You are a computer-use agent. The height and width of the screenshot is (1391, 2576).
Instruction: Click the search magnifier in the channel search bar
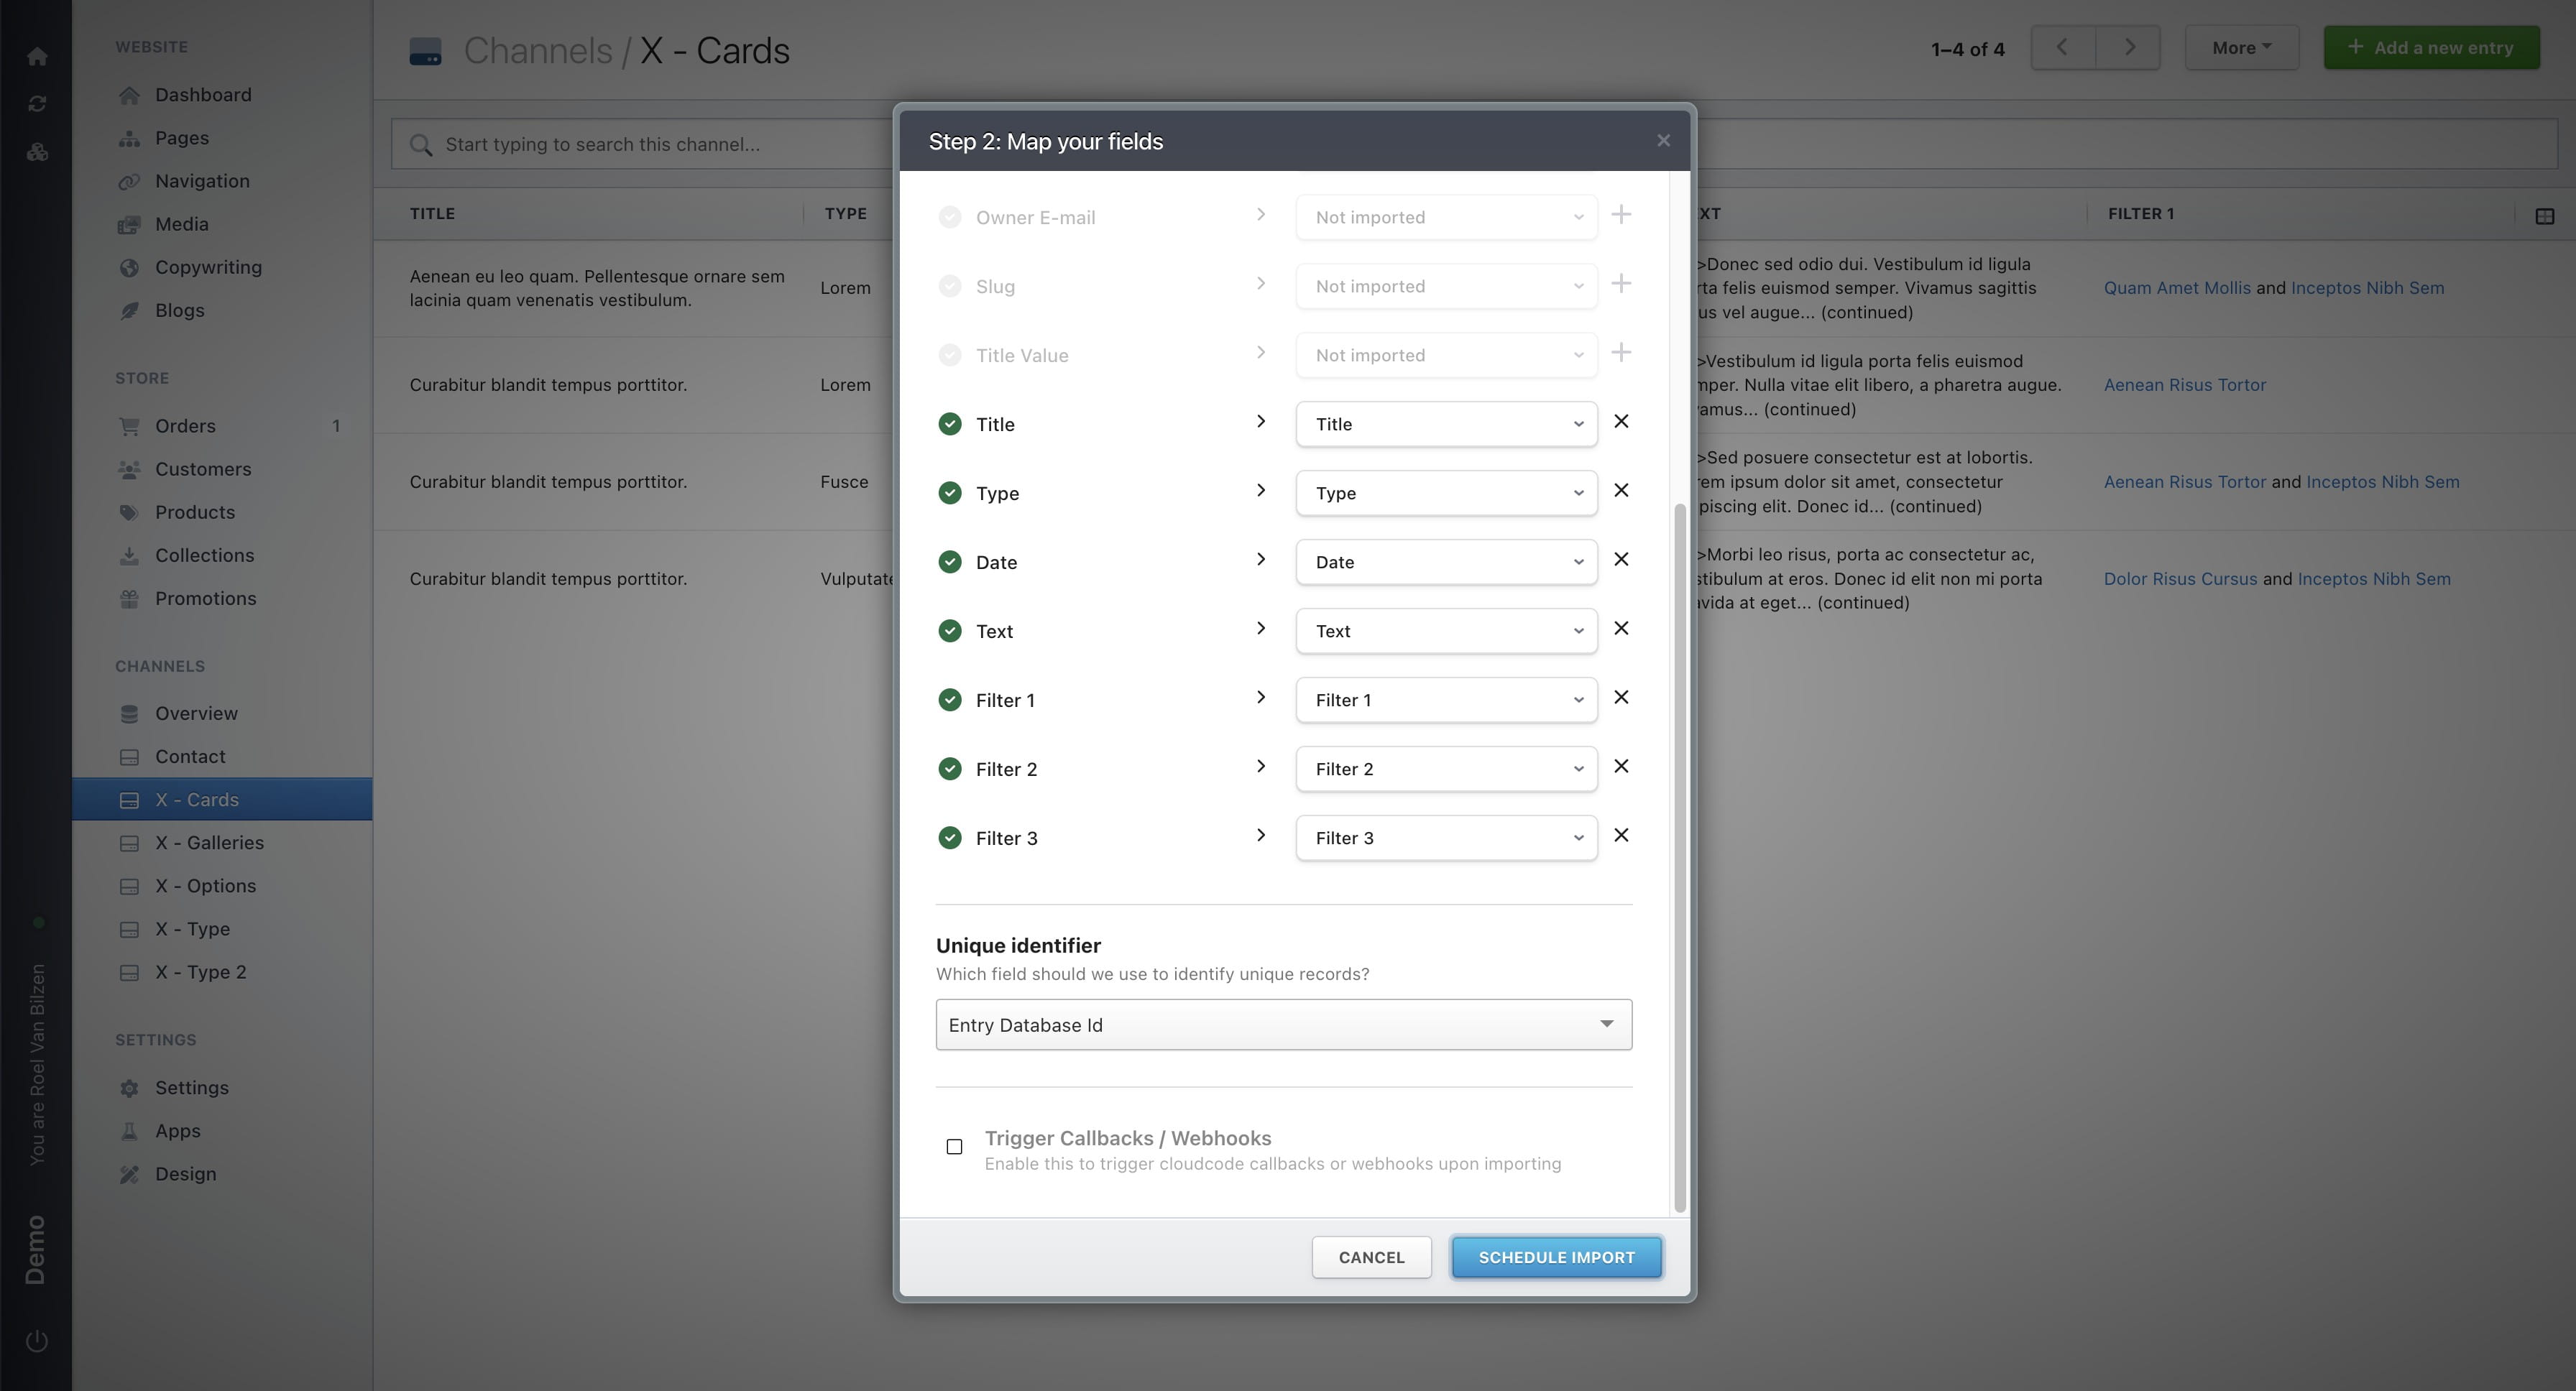coord(422,144)
